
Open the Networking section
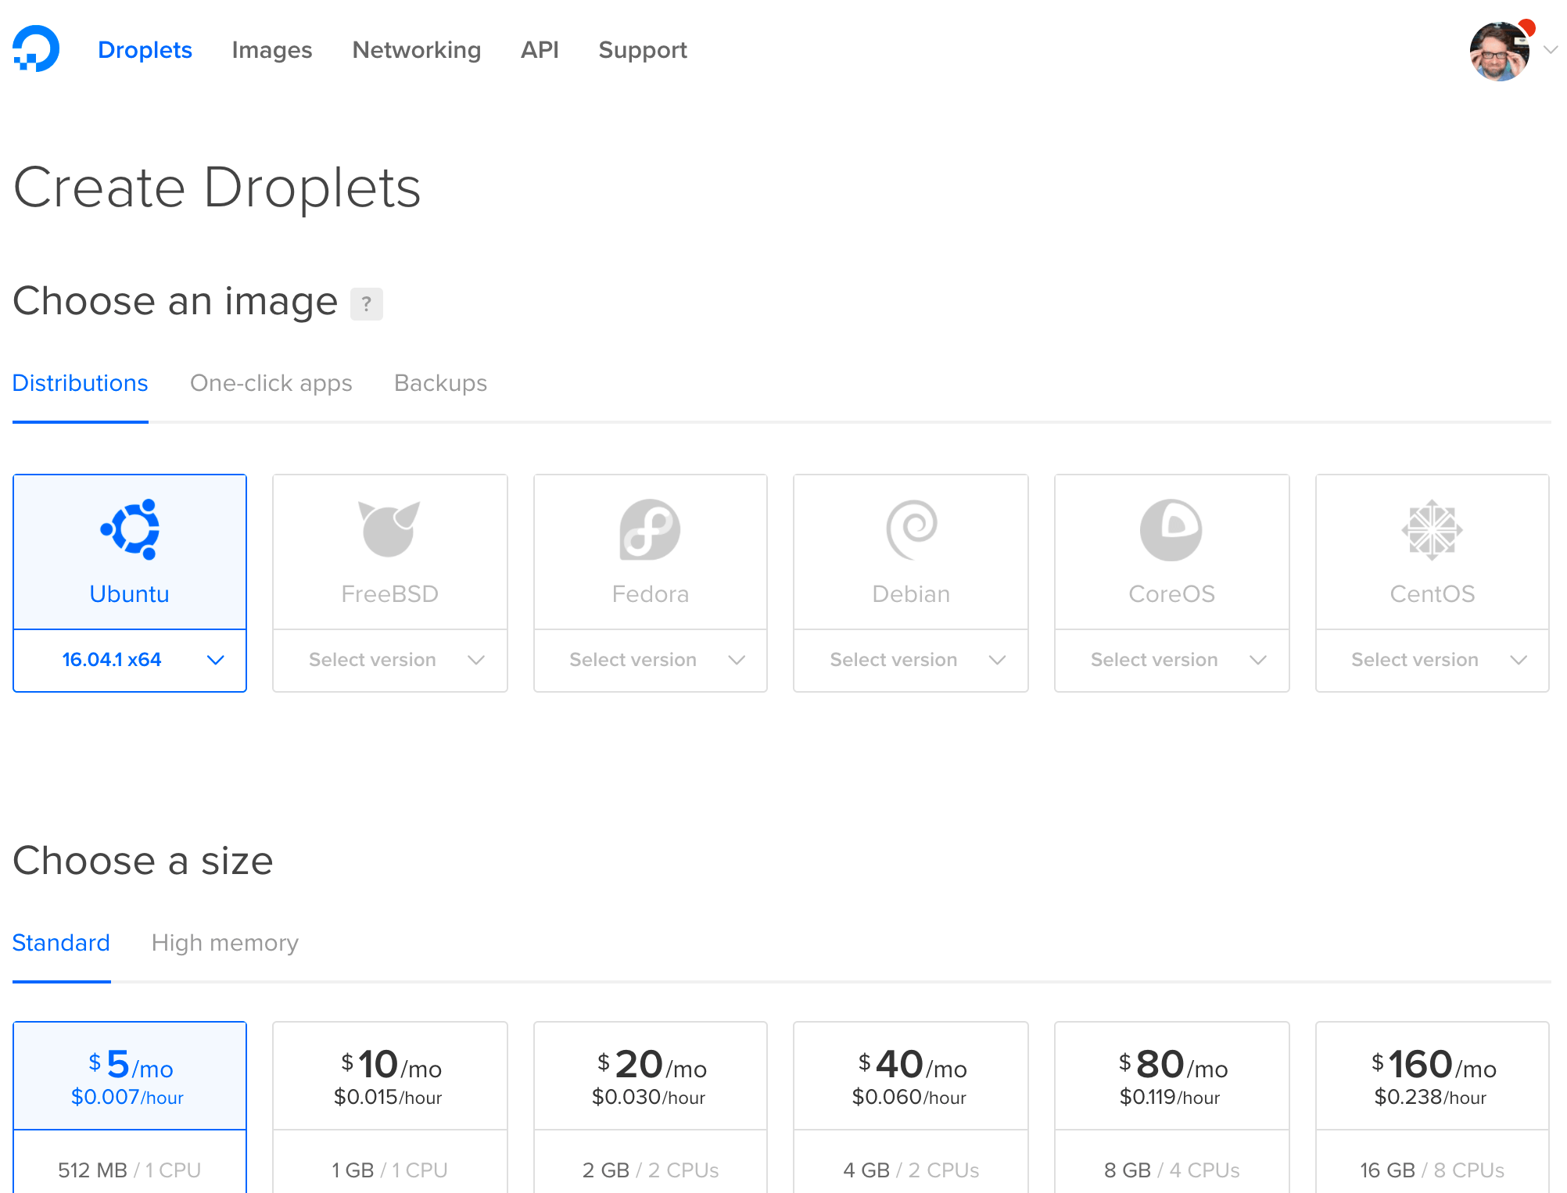pyautogui.click(x=416, y=50)
